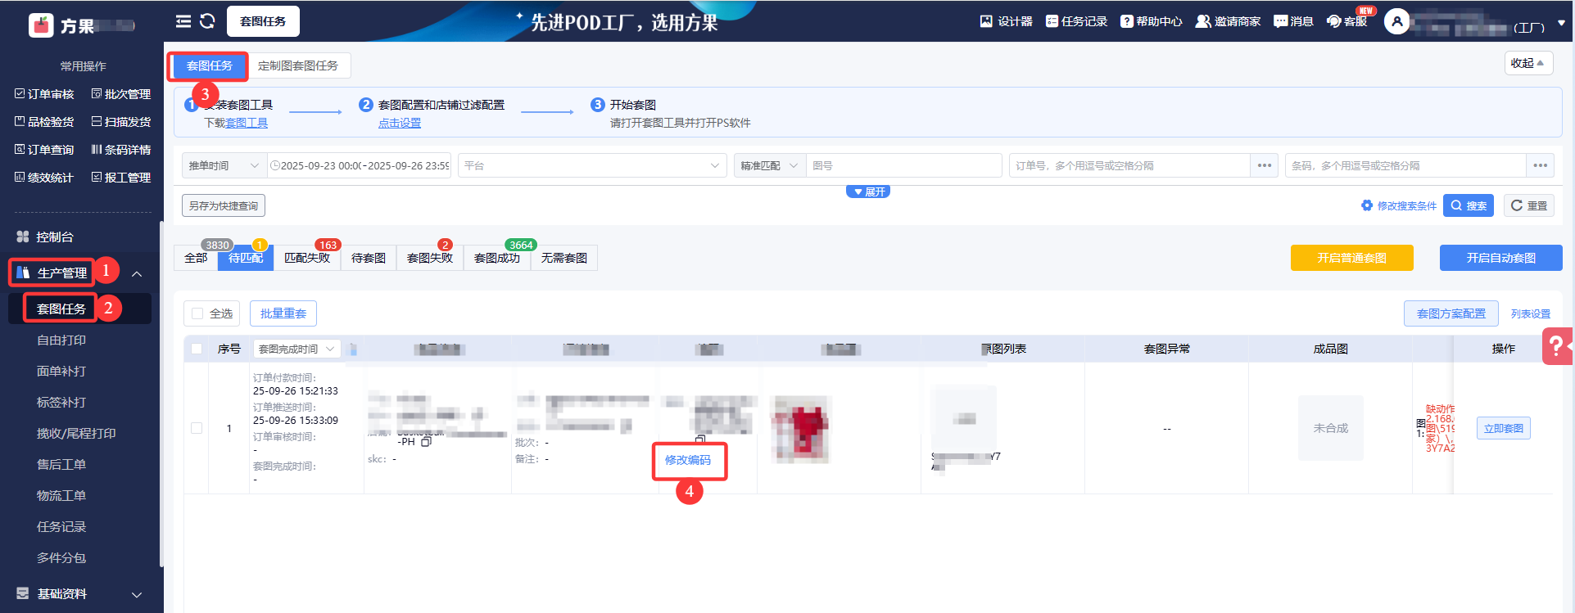1575x613 pixels.
Task: Open the 套图工具 download link
Action: pos(247,123)
